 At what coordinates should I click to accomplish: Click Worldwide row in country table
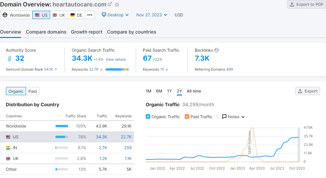(x=67, y=126)
